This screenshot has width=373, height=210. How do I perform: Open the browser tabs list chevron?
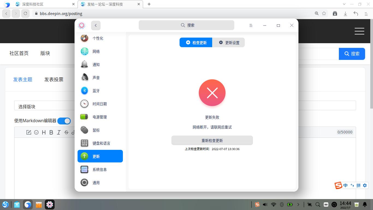(344, 4)
